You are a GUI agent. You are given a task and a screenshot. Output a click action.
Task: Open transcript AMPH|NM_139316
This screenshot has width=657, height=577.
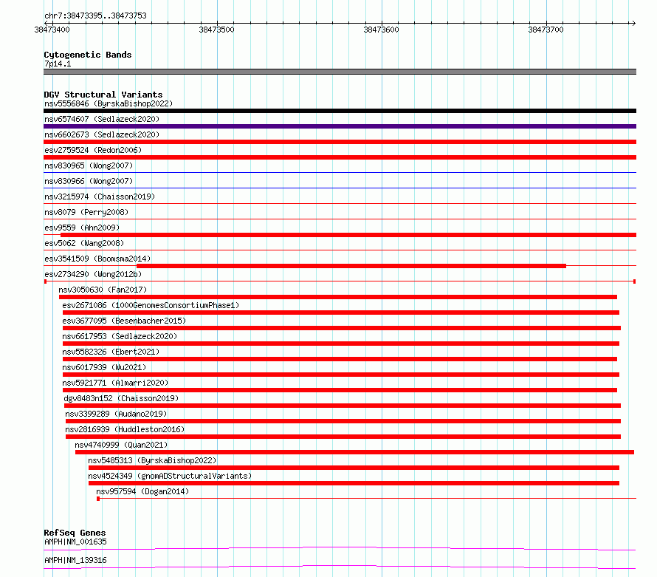click(x=76, y=560)
